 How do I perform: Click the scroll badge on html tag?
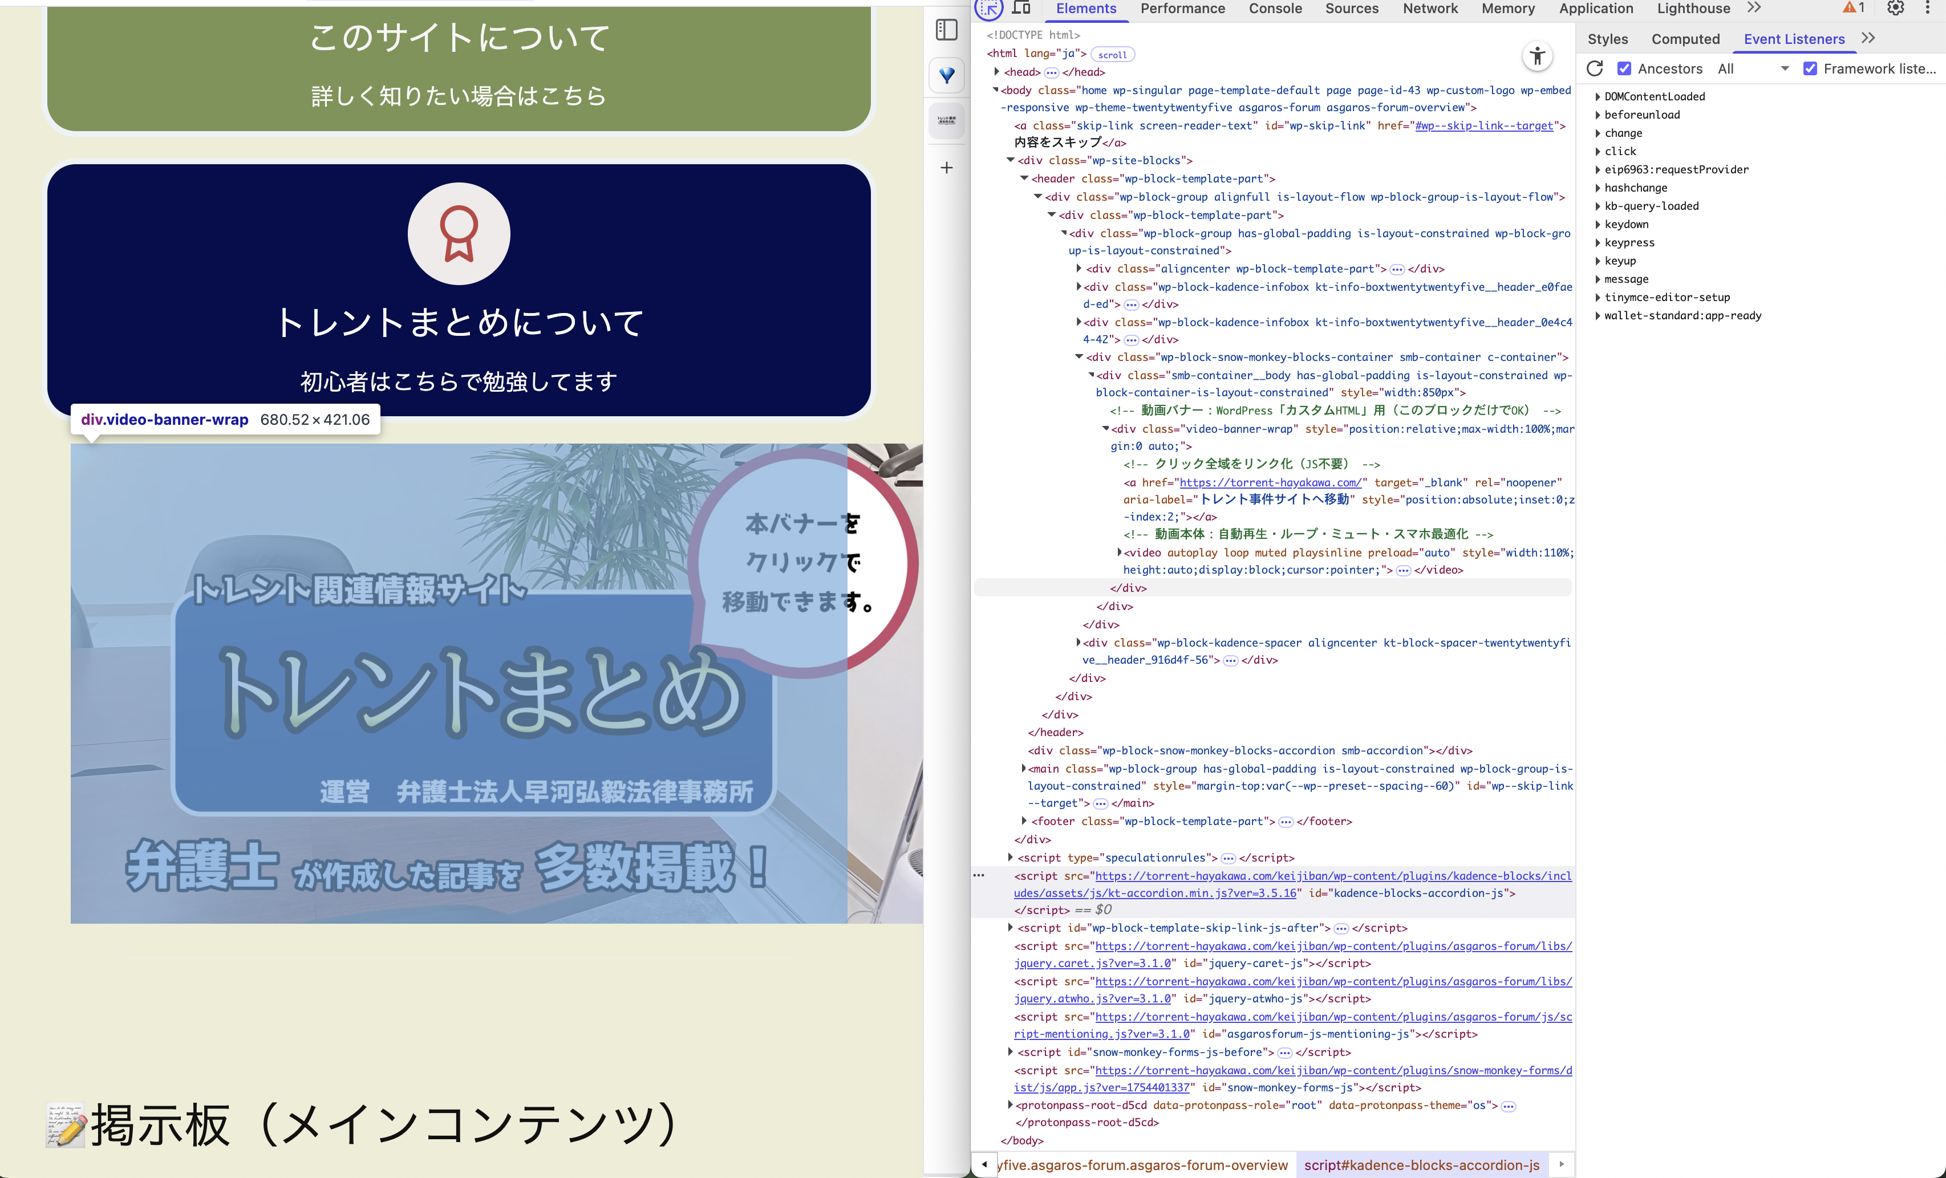(x=1112, y=55)
